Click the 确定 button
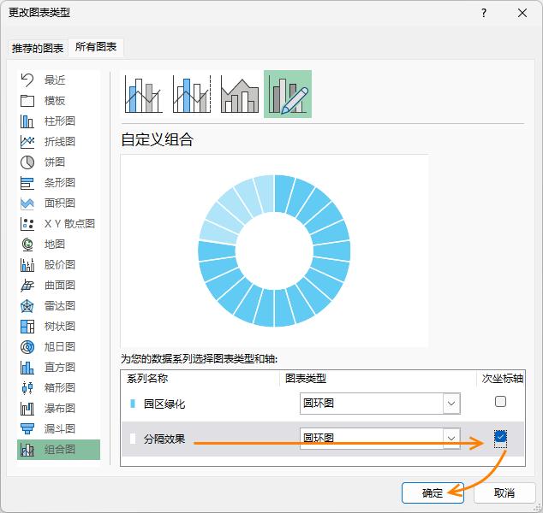This screenshot has height=513, width=543. click(433, 492)
